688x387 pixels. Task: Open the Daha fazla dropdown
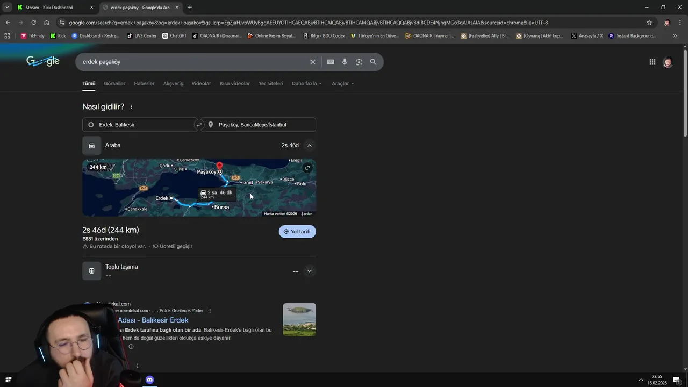click(x=306, y=83)
